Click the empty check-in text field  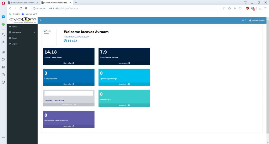[x=69, y=93]
